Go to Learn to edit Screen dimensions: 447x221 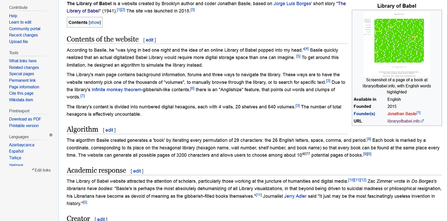pos(20,22)
